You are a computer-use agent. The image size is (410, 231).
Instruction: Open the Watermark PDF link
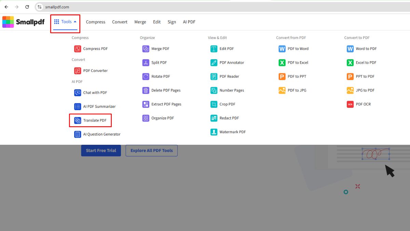(233, 132)
